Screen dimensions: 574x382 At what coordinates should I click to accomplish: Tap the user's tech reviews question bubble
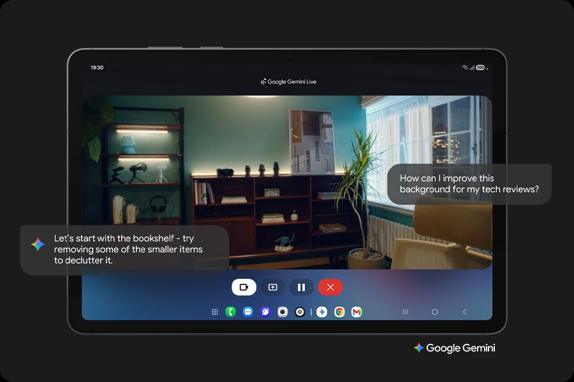[469, 184]
